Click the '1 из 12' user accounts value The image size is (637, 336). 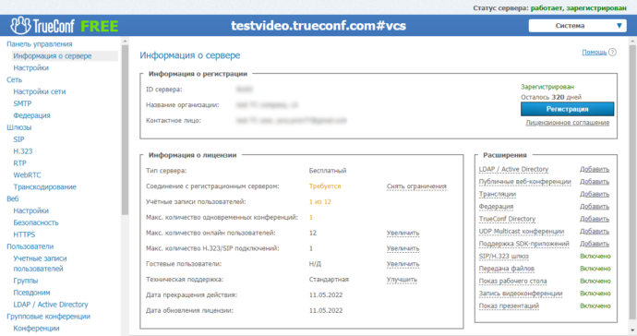click(x=320, y=202)
